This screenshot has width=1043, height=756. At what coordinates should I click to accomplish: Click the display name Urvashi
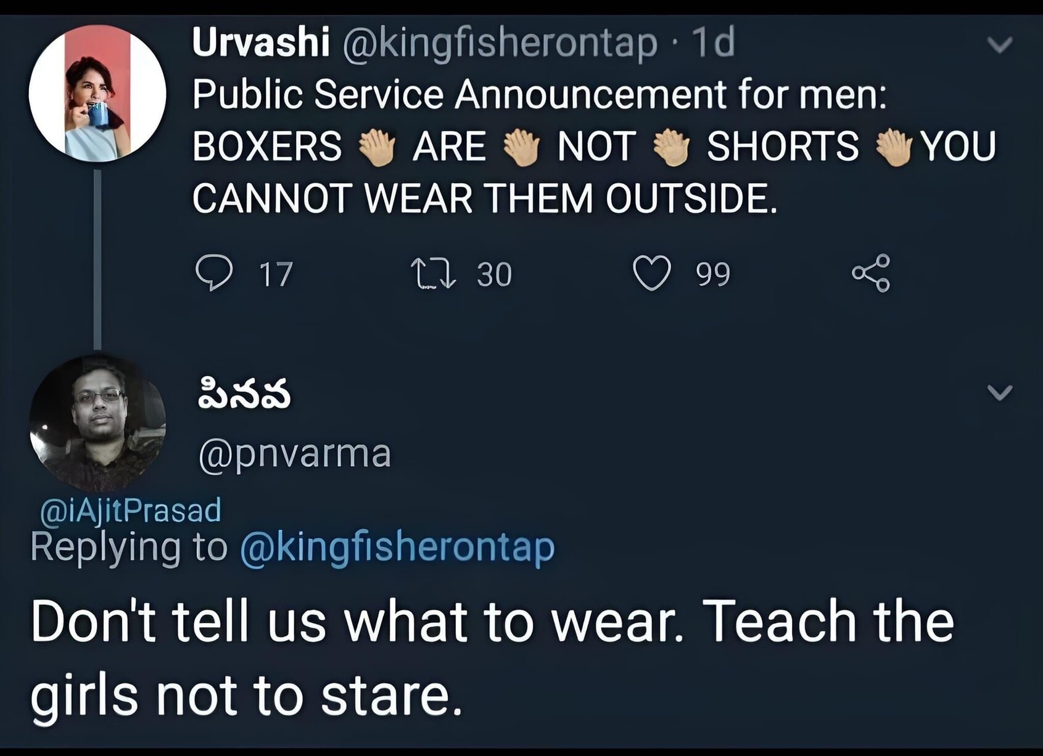(260, 43)
